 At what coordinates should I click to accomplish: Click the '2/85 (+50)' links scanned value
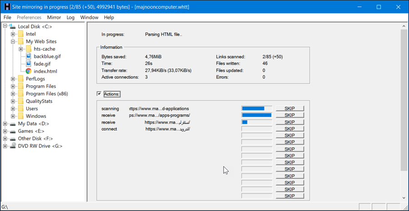pos(273,57)
